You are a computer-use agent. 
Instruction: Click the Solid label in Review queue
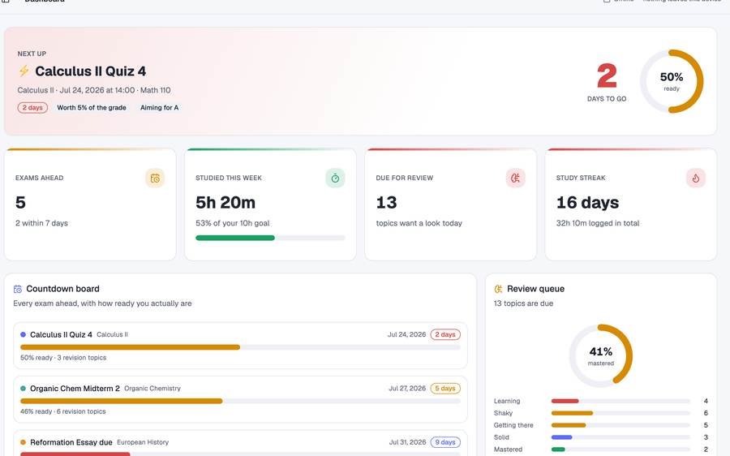coord(501,437)
